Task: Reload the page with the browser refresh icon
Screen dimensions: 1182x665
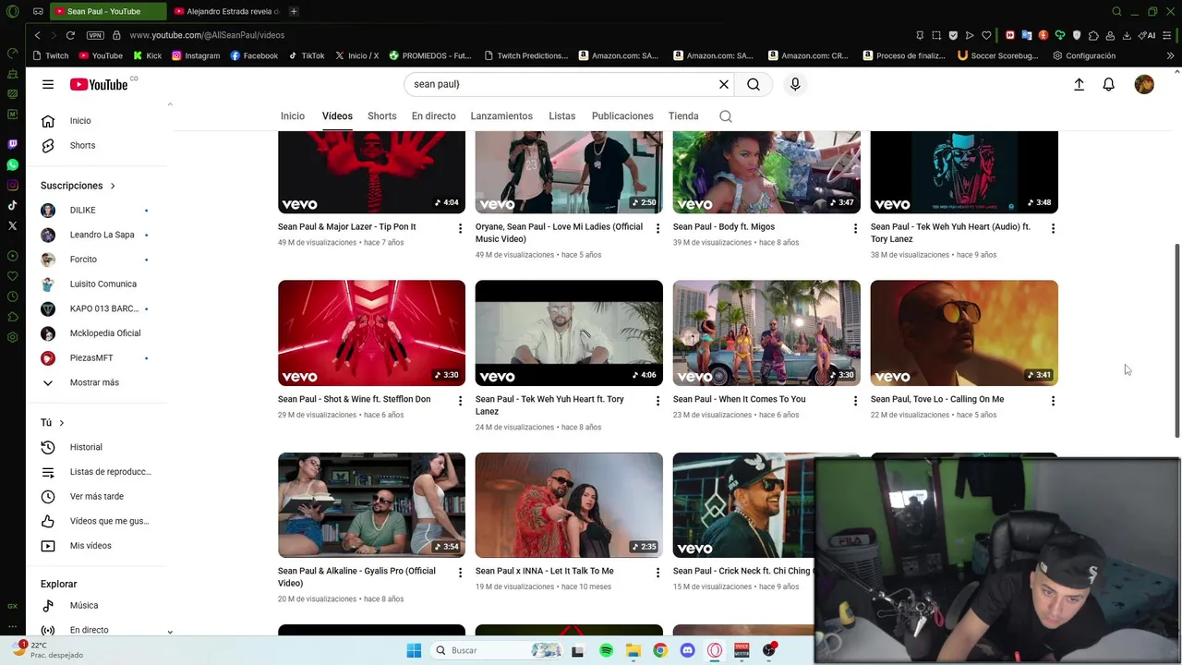Action: click(x=70, y=35)
